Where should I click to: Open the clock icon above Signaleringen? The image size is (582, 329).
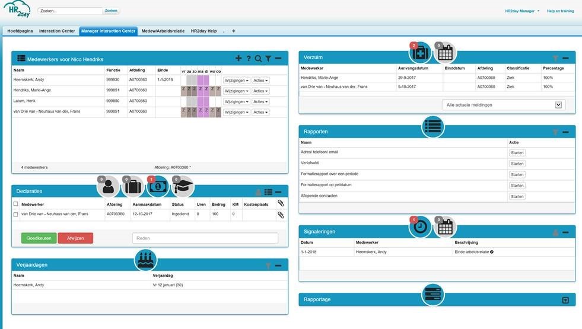[x=420, y=227]
